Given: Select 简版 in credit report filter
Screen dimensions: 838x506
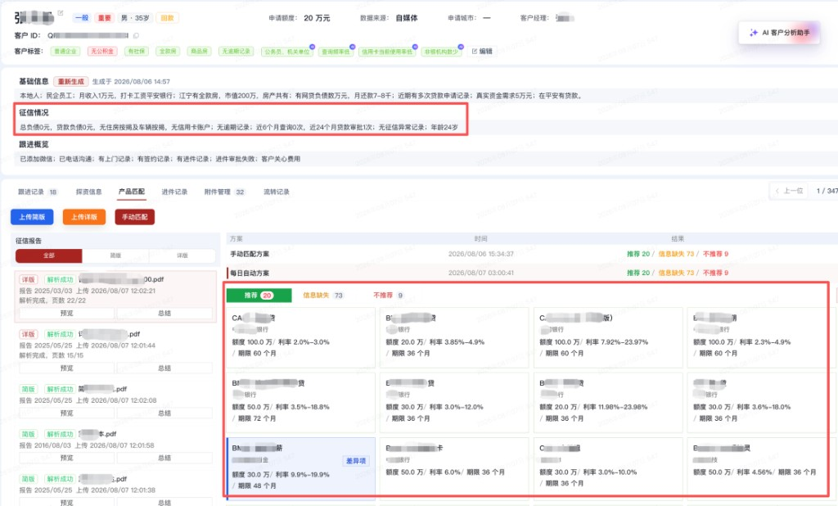Looking at the screenshot, I should coord(115,255).
